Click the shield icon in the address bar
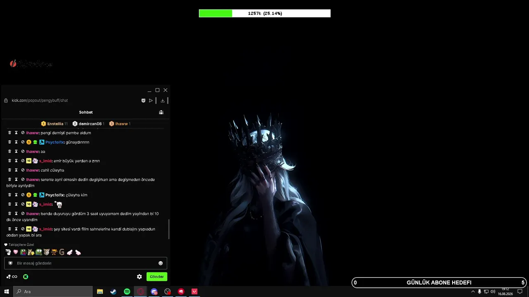The height and width of the screenshot is (297, 529). coord(143,100)
